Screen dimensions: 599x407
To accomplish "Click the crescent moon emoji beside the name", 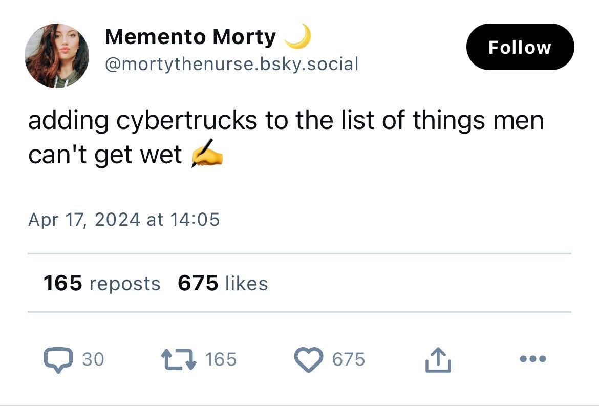I will pos(298,37).
